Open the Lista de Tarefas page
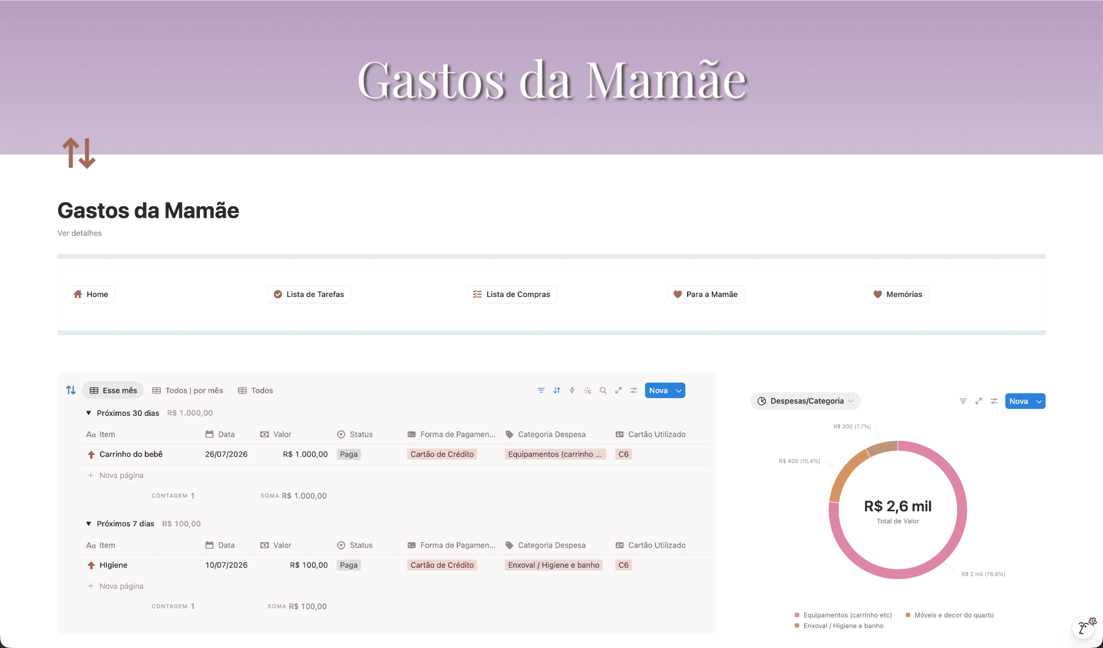Viewport: 1103px width, 648px height. [x=309, y=294]
